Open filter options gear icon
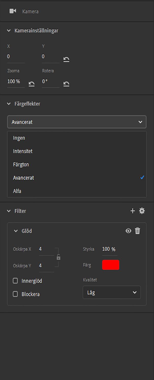 point(142,211)
